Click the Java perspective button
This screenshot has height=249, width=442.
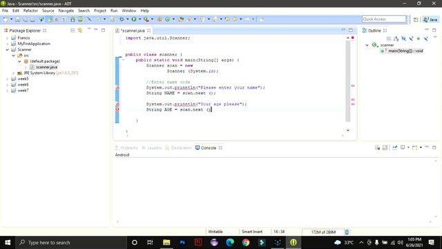(x=430, y=19)
